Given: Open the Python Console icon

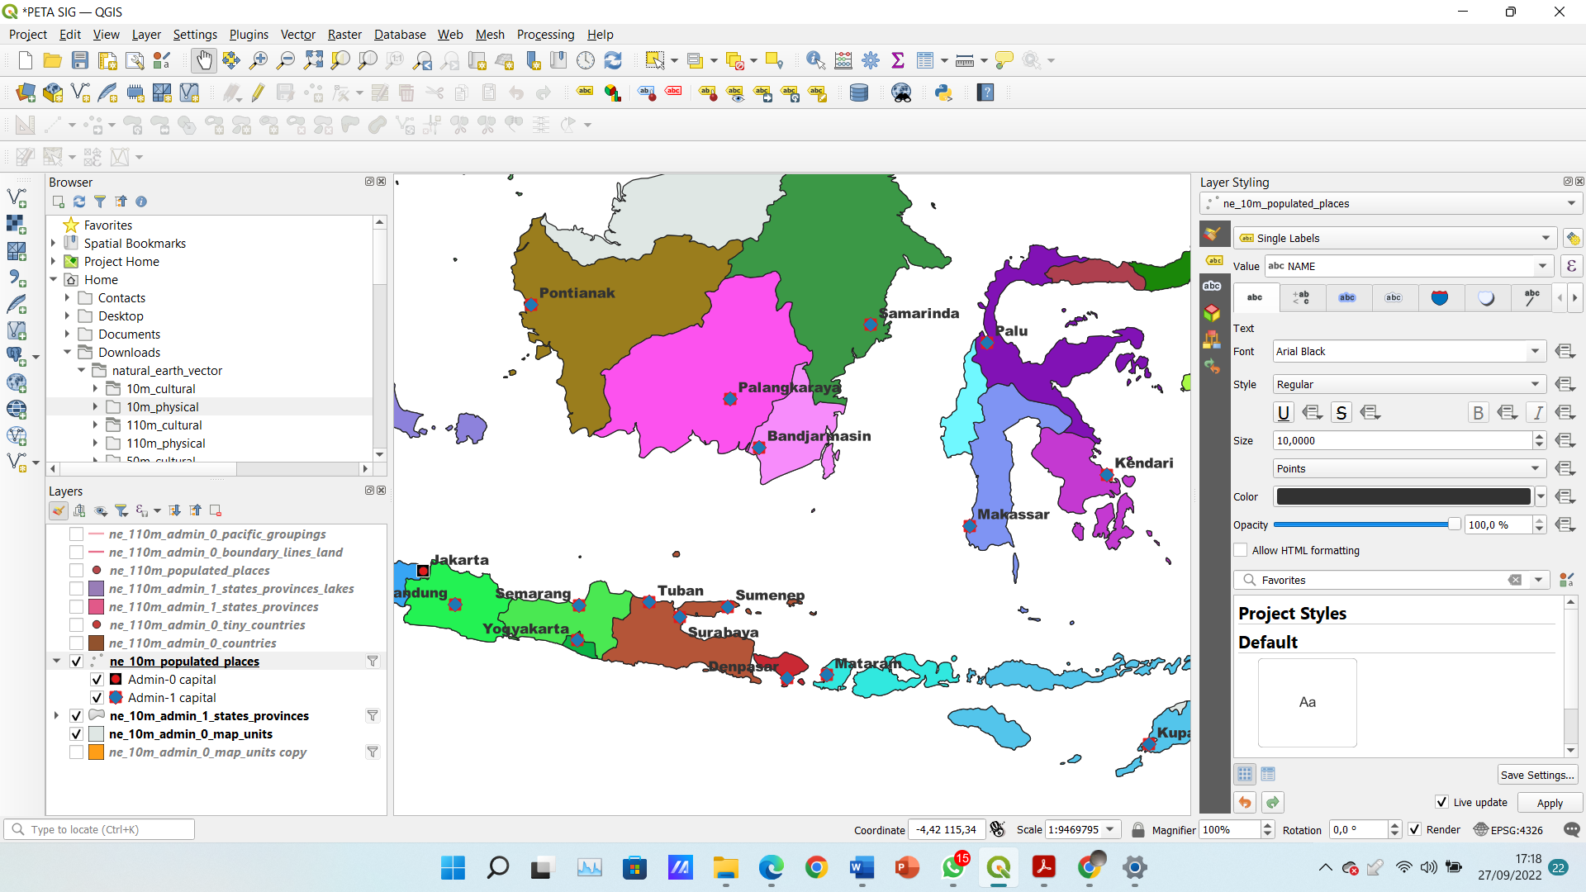Looking at the screenshot, I should tap(943, 93).
